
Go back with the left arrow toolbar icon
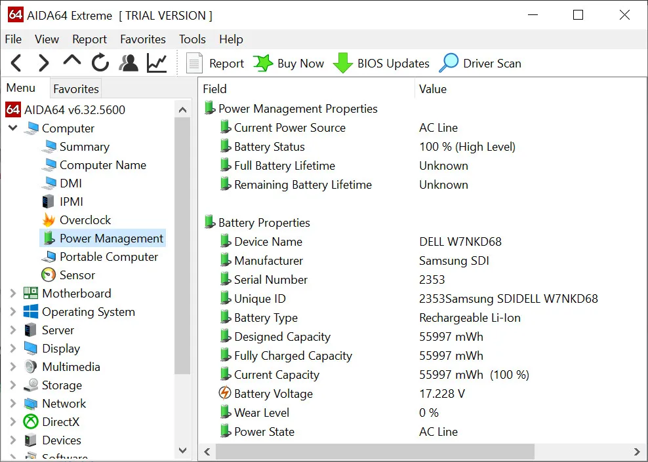[x=16, y=63]
